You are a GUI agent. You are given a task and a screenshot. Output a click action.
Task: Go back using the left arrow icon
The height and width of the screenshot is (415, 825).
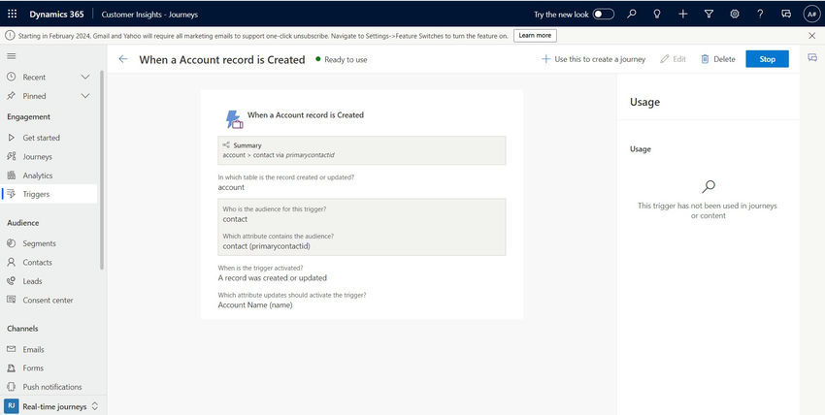[x=123, y=59]
